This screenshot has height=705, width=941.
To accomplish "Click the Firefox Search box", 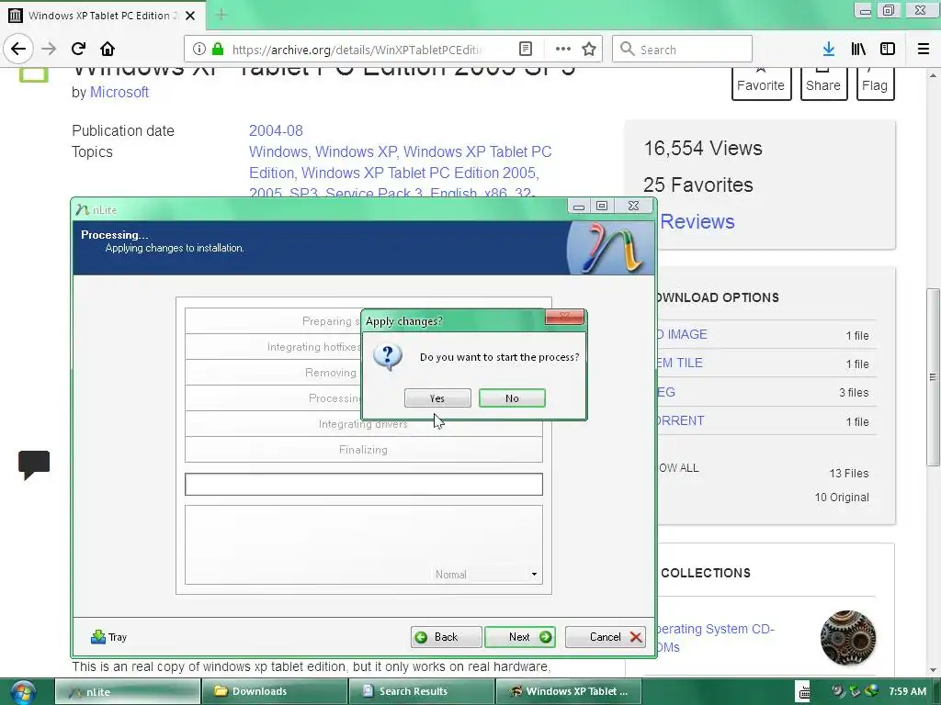I will coord(682,50).
